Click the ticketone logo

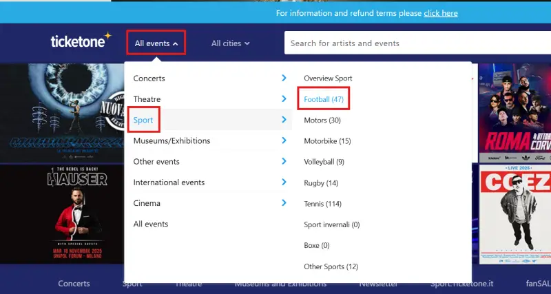81,41
